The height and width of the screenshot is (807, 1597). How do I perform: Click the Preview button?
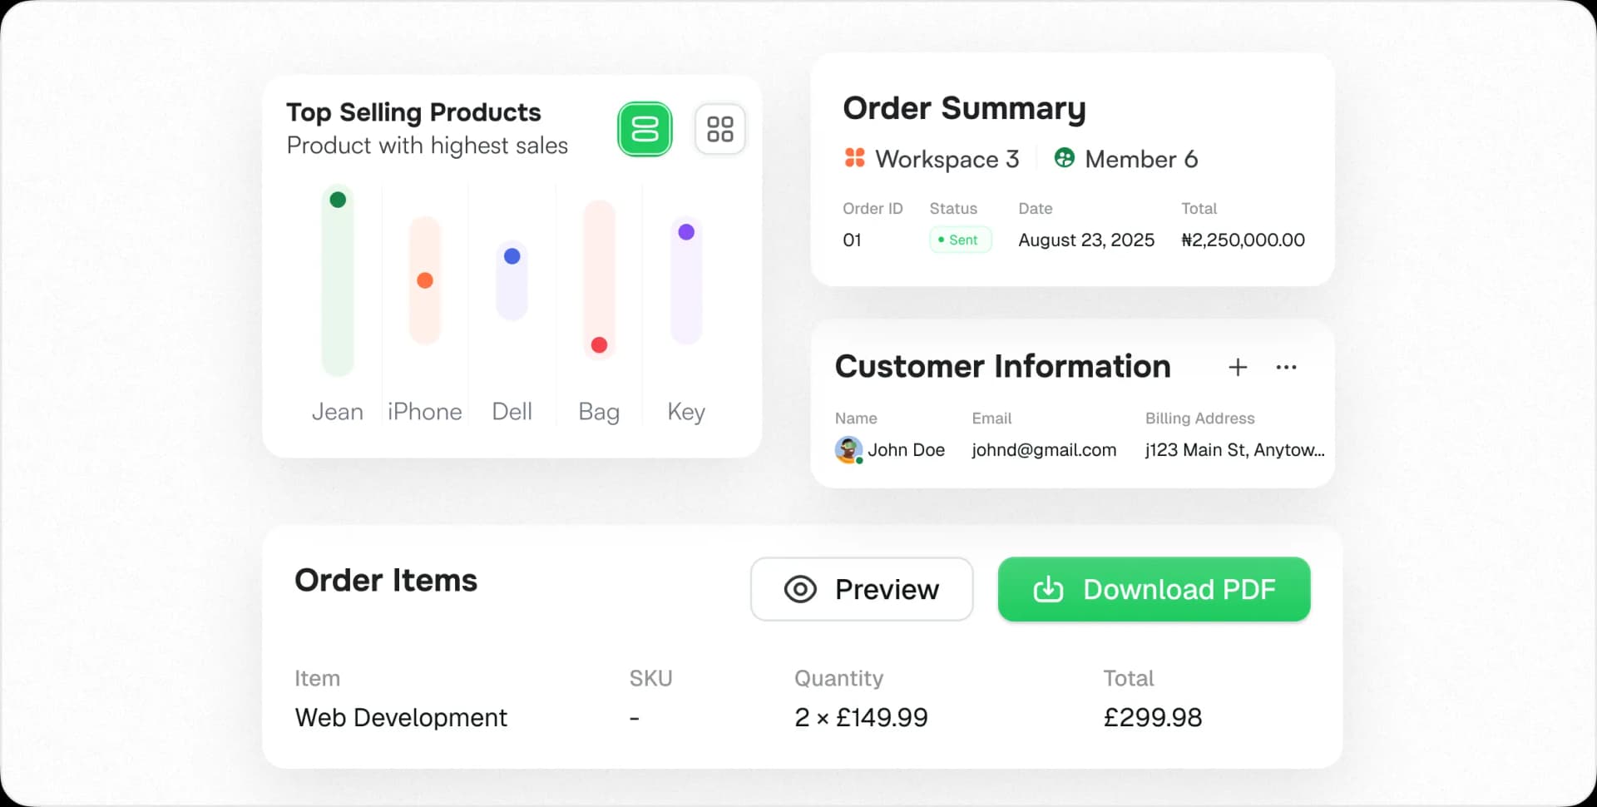pos(861,589)
